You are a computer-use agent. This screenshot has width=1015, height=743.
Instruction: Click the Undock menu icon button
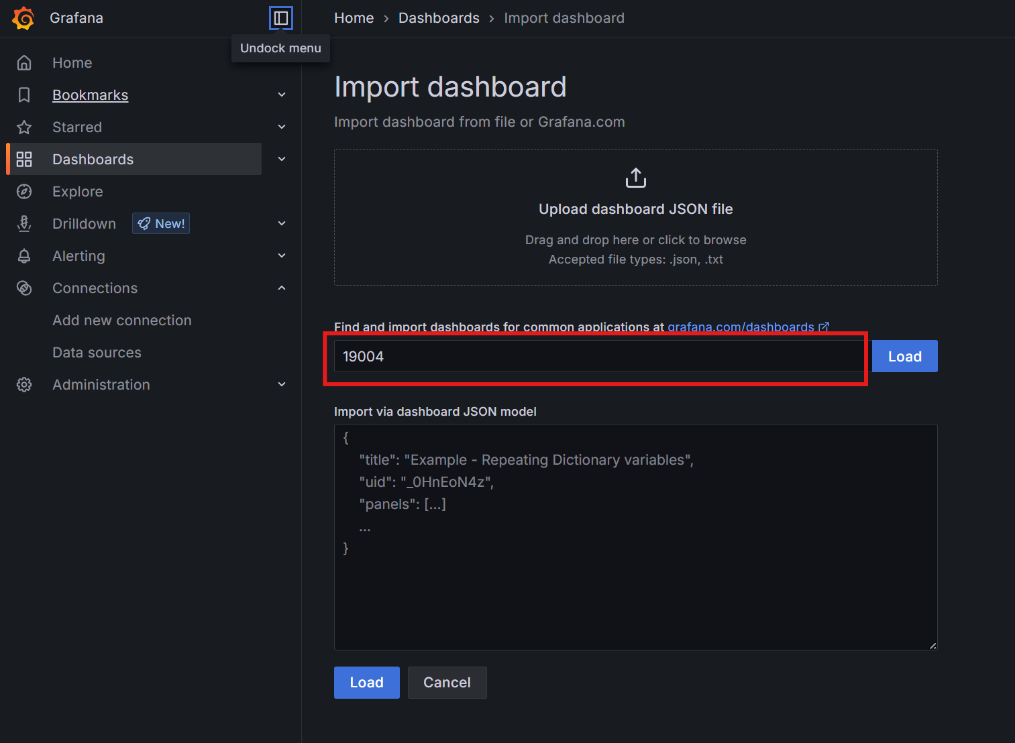click(x=281, y=18)
